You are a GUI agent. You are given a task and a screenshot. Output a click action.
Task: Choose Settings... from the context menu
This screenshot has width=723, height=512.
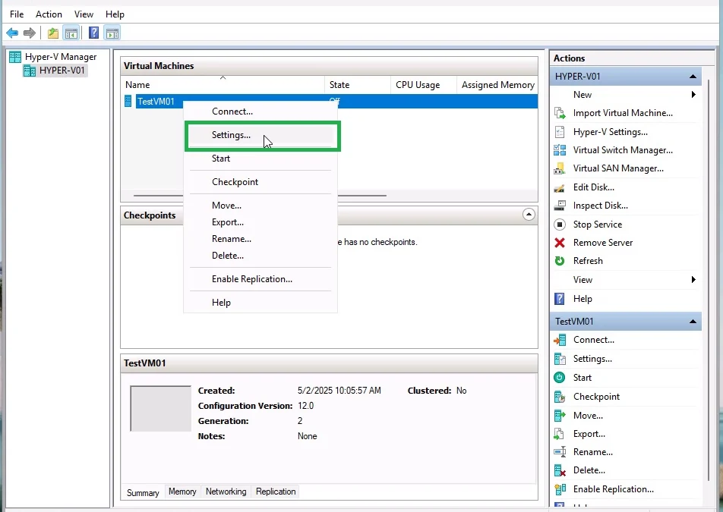(260, 135)
